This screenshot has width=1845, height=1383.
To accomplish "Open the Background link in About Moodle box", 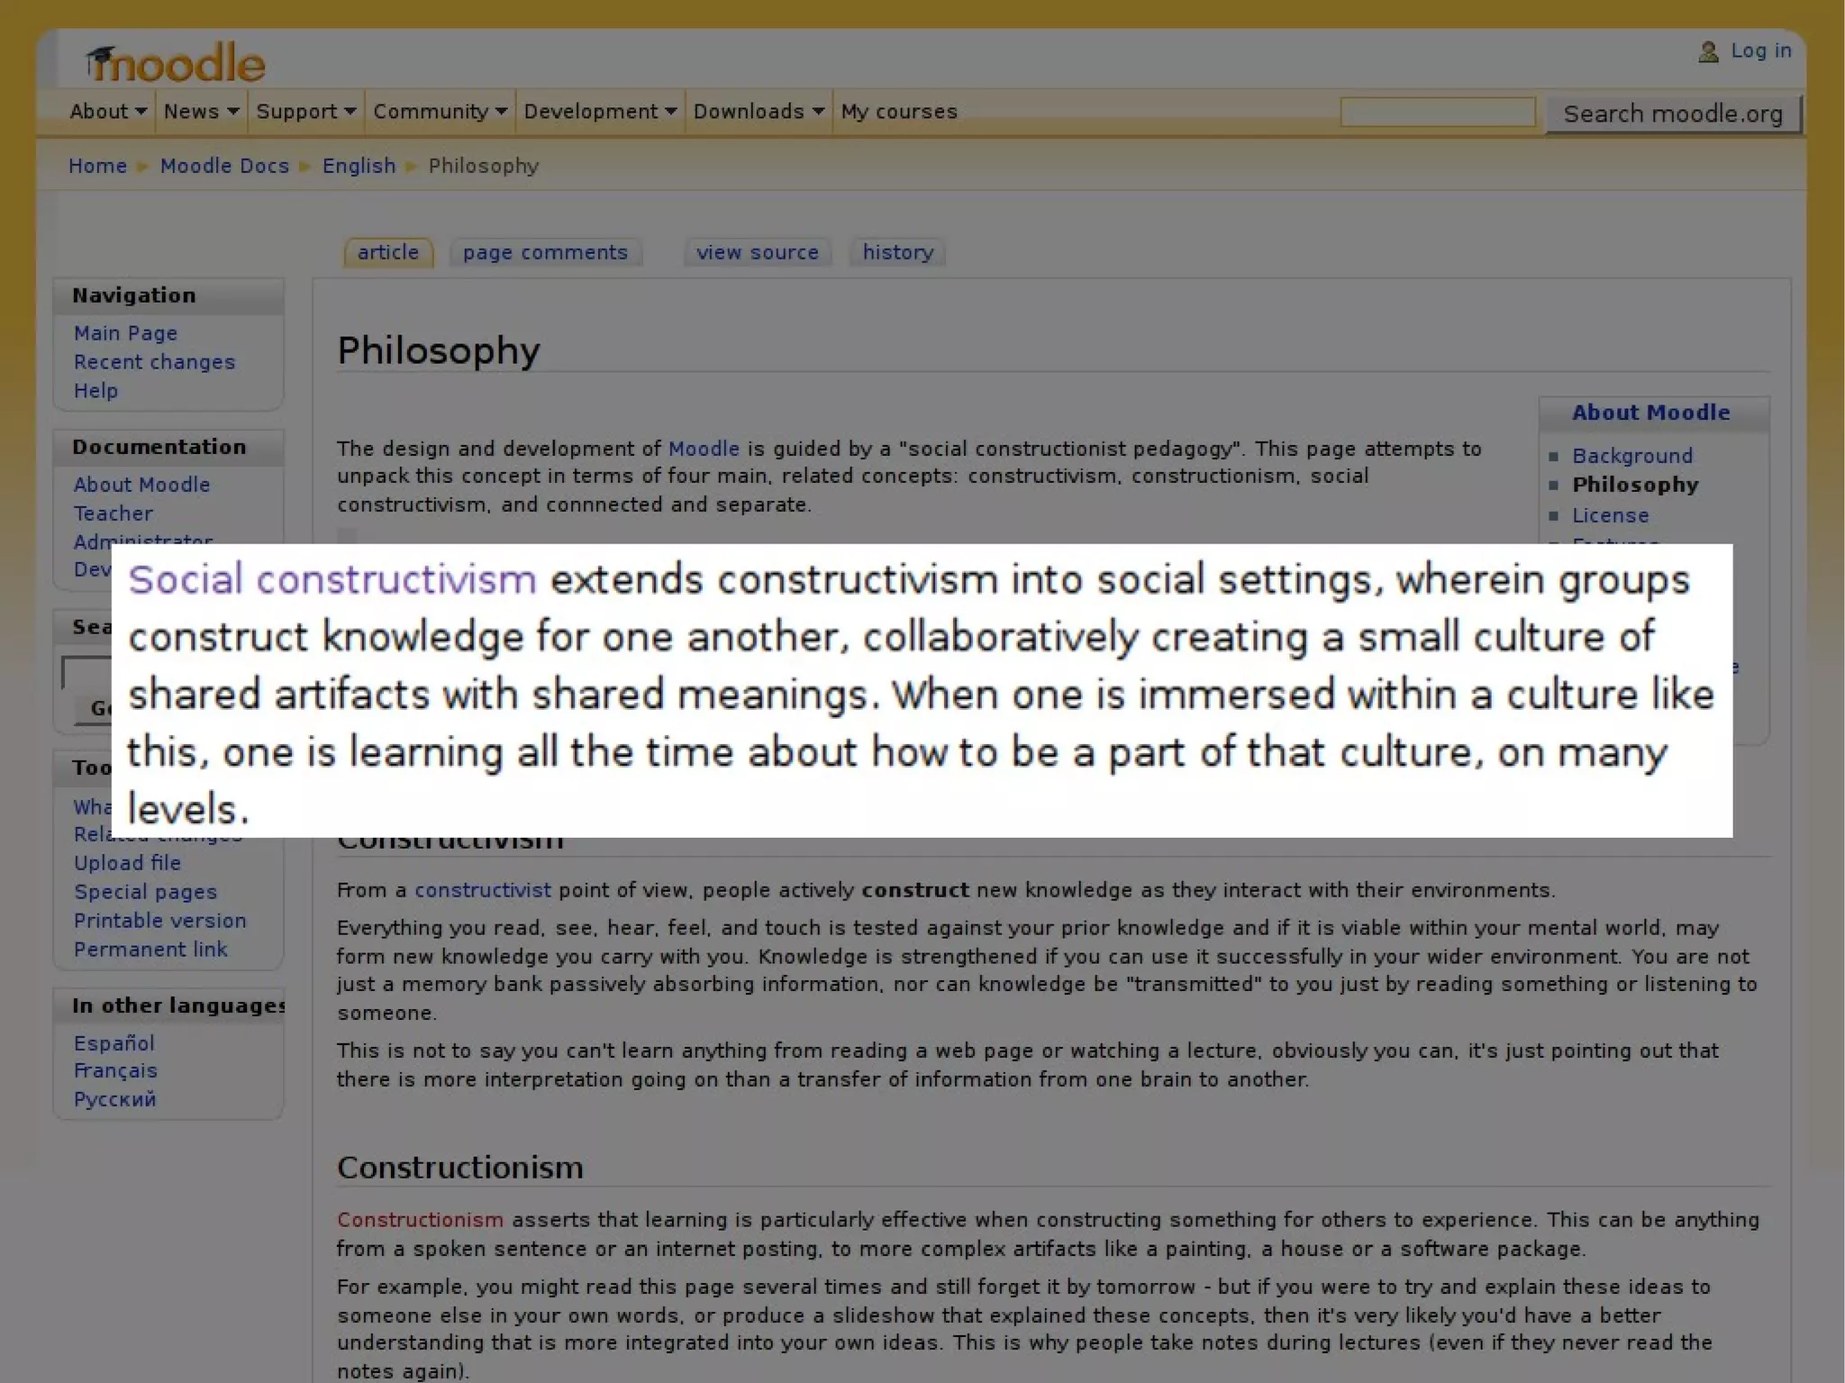I will (1631, 456).
